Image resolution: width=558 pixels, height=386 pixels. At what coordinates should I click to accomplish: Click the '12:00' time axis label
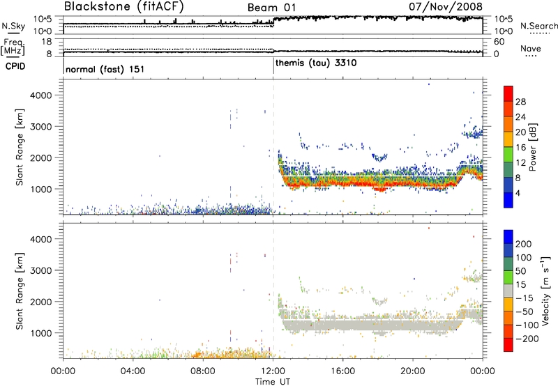click(x=273, y=371)
